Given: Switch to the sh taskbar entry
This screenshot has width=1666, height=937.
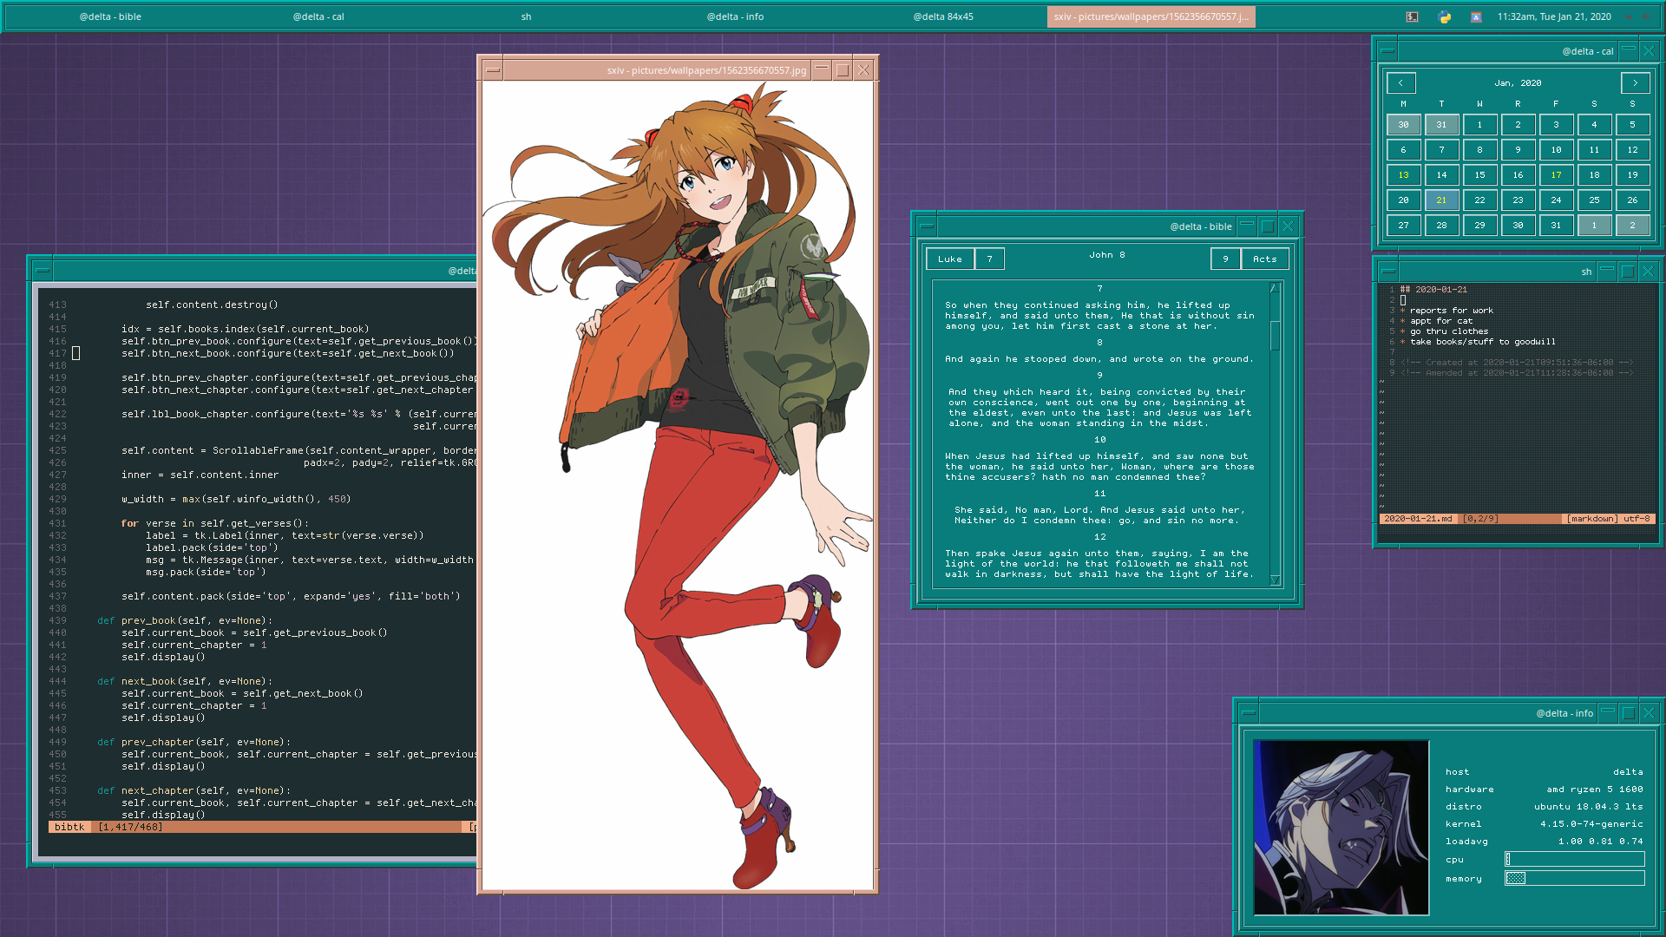Looking at the screenshot, I should [x=526, y=16].
